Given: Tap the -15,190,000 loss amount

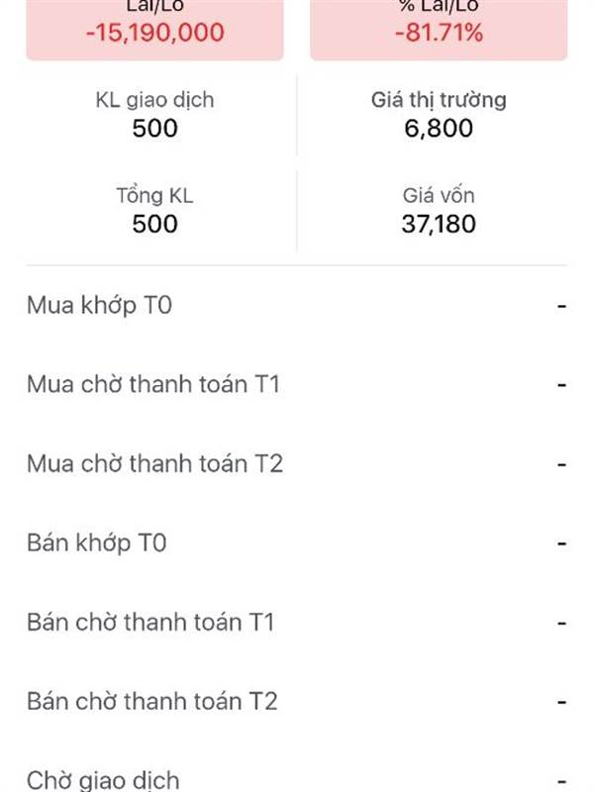Looking at the screenshot, I should 154,33.
